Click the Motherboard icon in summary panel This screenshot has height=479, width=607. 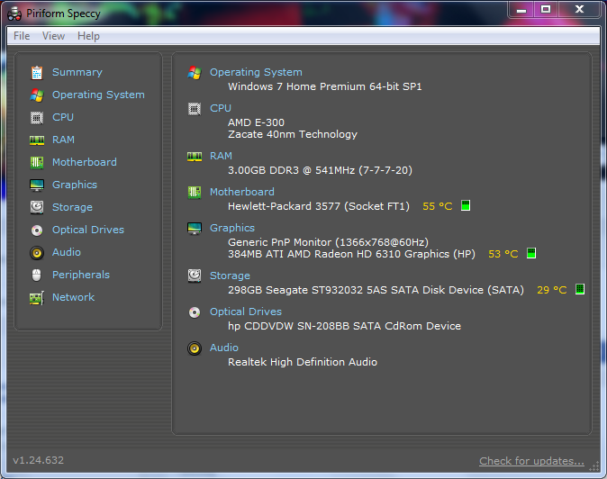195,193
